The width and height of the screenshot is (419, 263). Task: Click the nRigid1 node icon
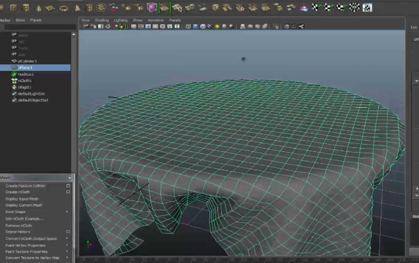click(14, 87)
